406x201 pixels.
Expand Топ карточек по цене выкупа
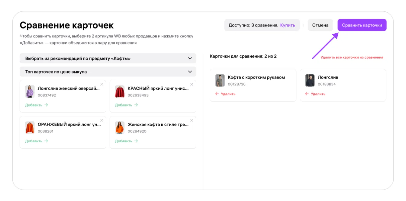[x=108, y=72]
